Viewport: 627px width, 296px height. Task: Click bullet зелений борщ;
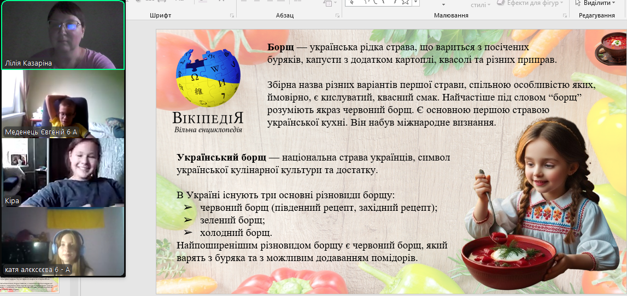pos(232,220)
